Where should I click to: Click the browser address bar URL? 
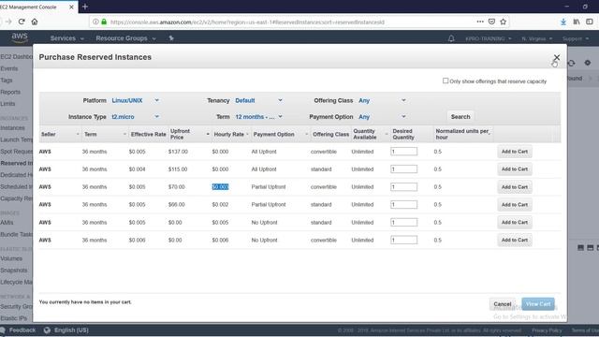point(247,22)
